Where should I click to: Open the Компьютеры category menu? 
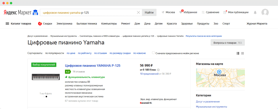(x=109, y=24)
